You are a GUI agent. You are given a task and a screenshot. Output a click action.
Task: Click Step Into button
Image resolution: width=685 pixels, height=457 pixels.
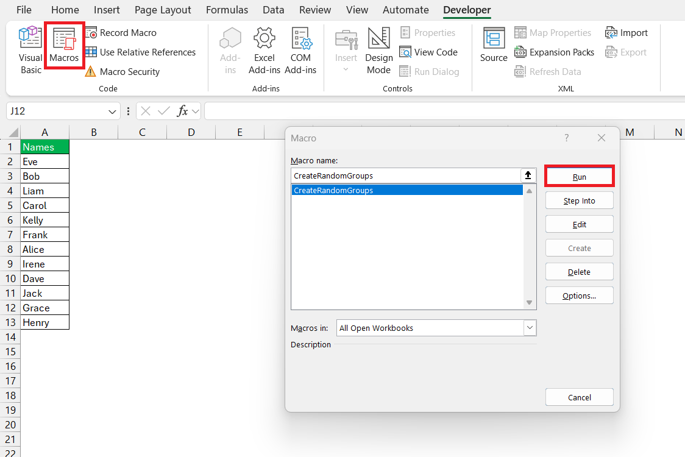pos(580,200)
